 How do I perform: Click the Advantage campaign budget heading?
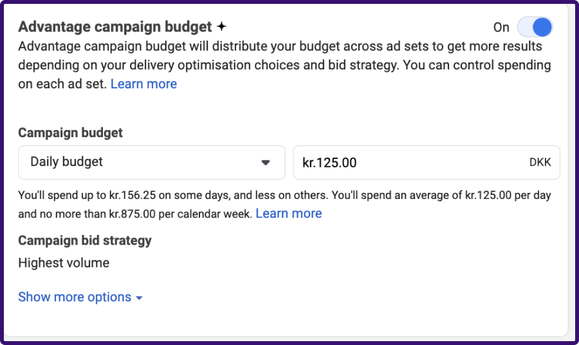click(115, 27)
